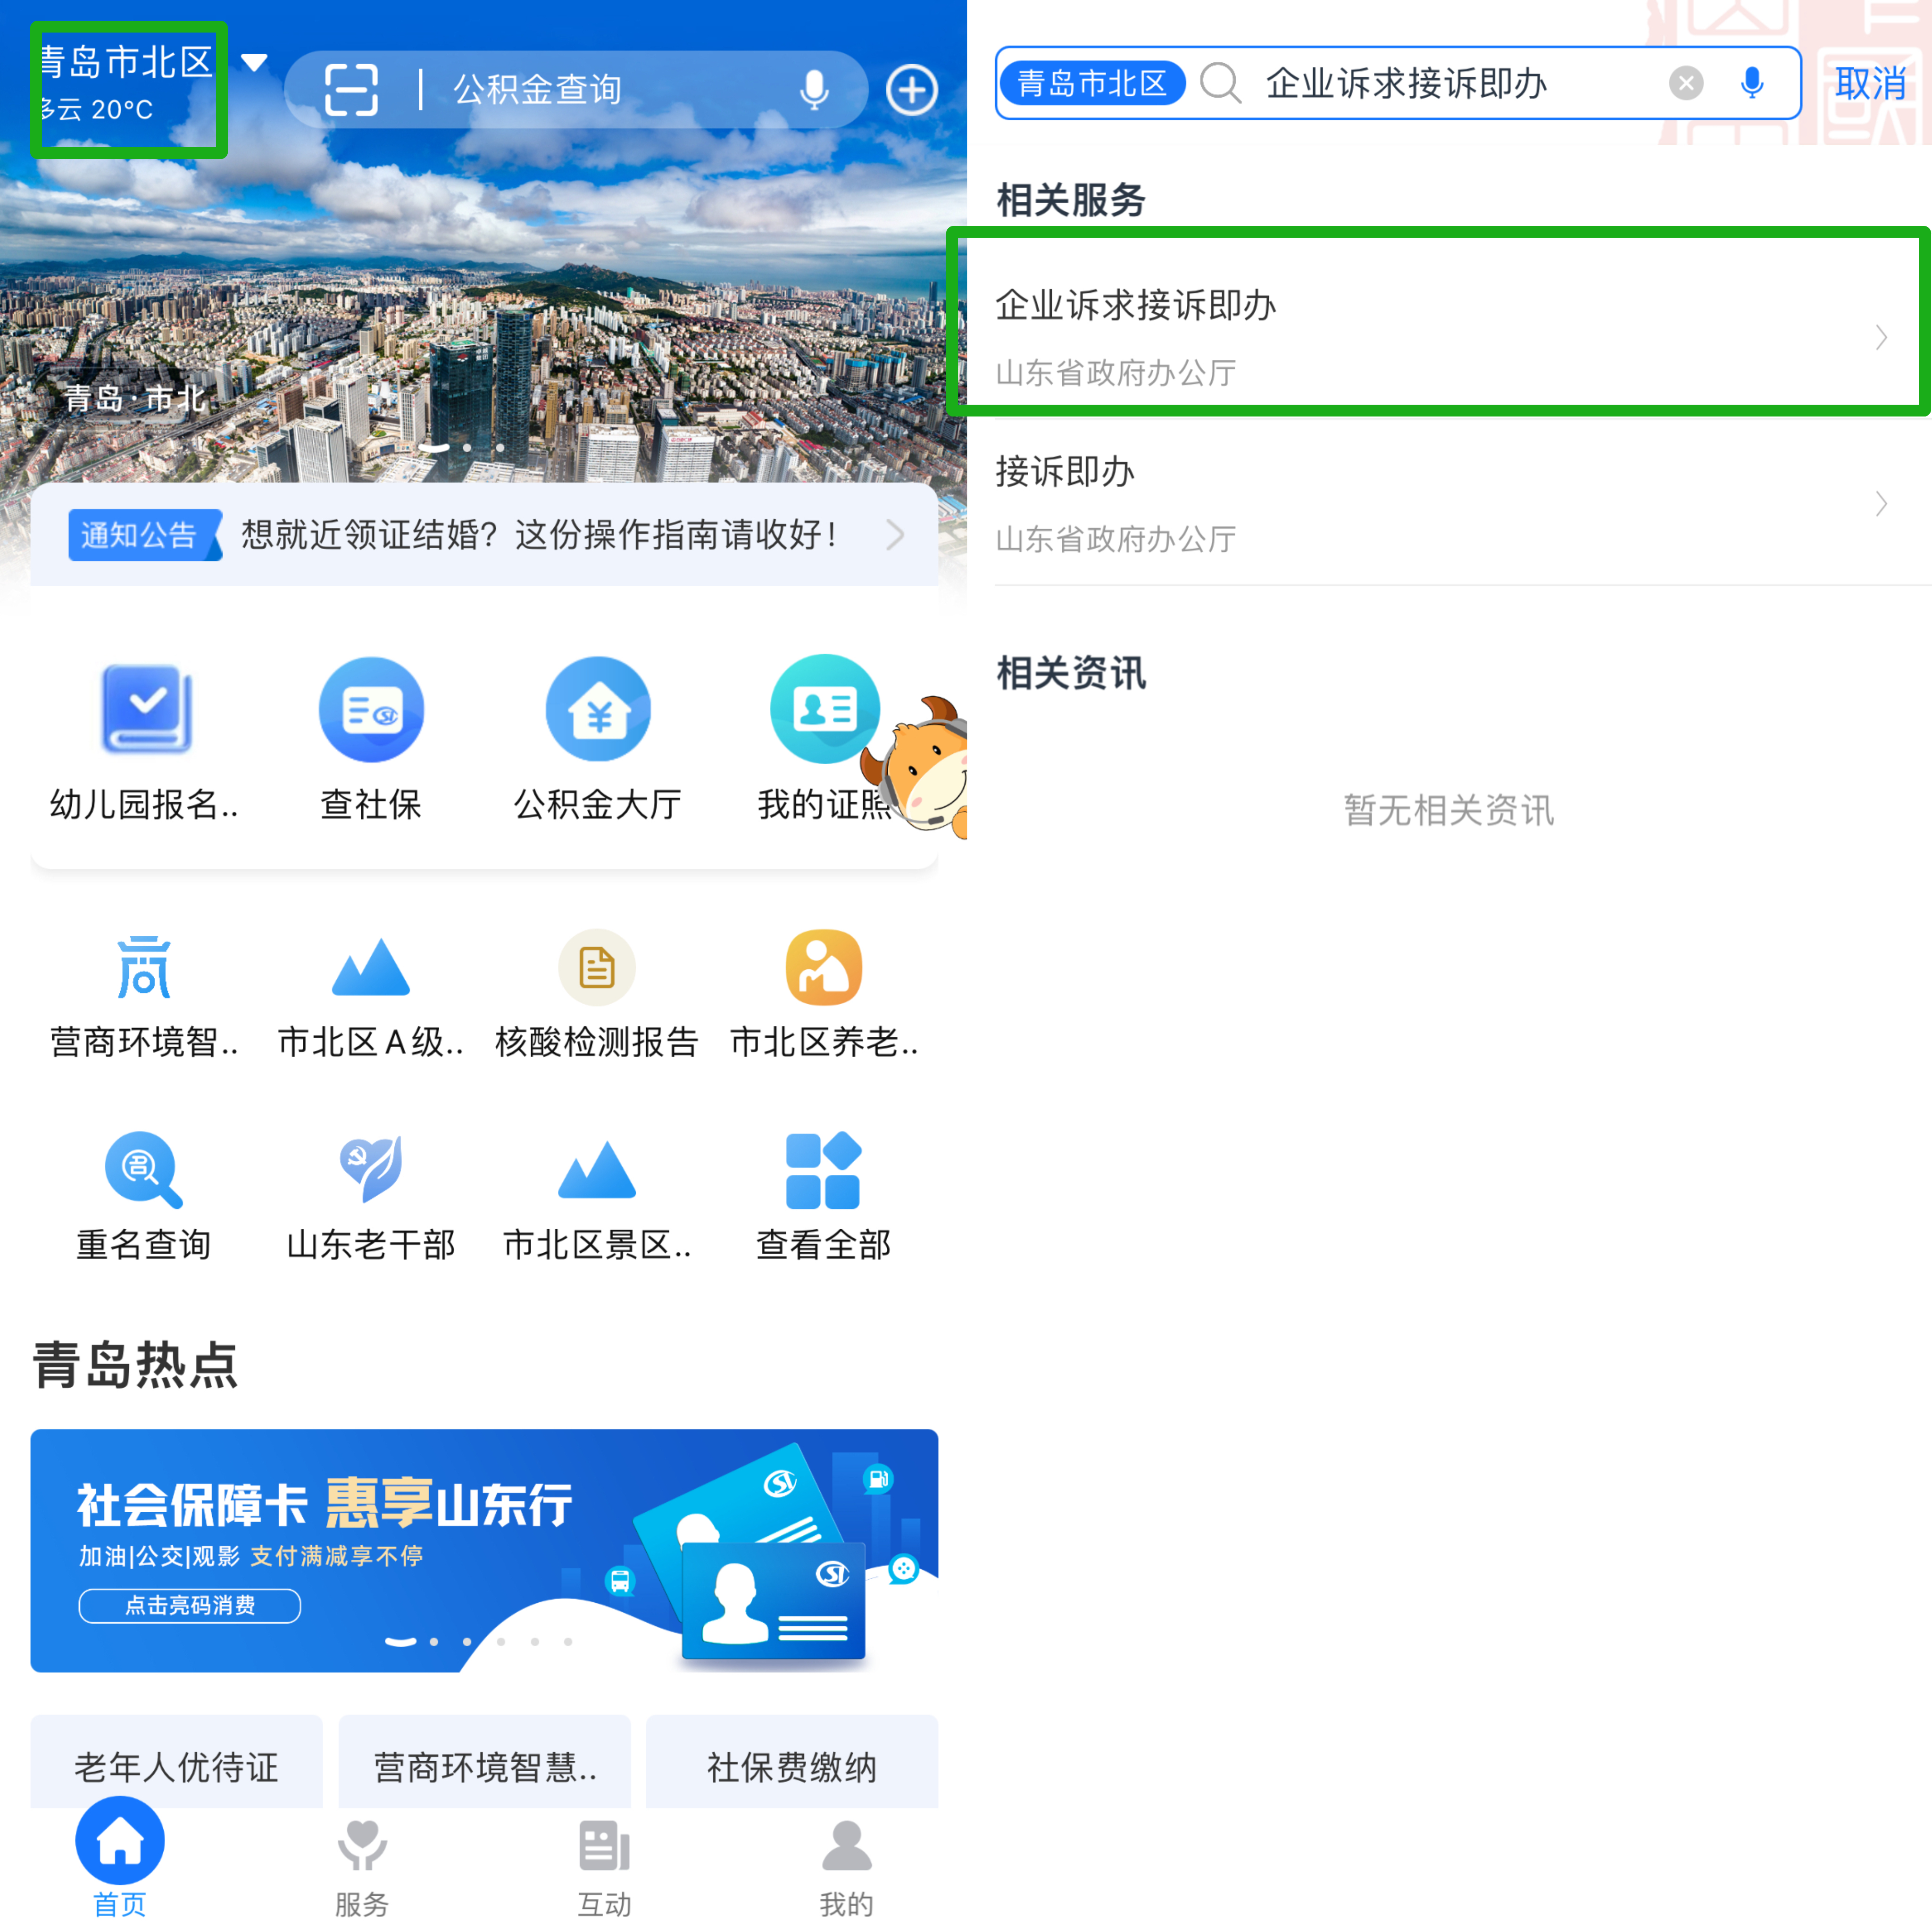Clear search text with the X icon
This screenshot has height=1932, width=1932.
[1686, 83]
